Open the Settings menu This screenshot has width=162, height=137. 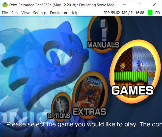pos(40,13)
